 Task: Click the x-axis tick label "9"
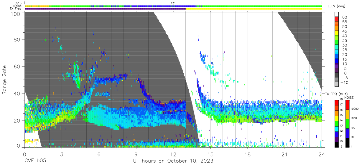pyautogui.click(x=136, y=154)
